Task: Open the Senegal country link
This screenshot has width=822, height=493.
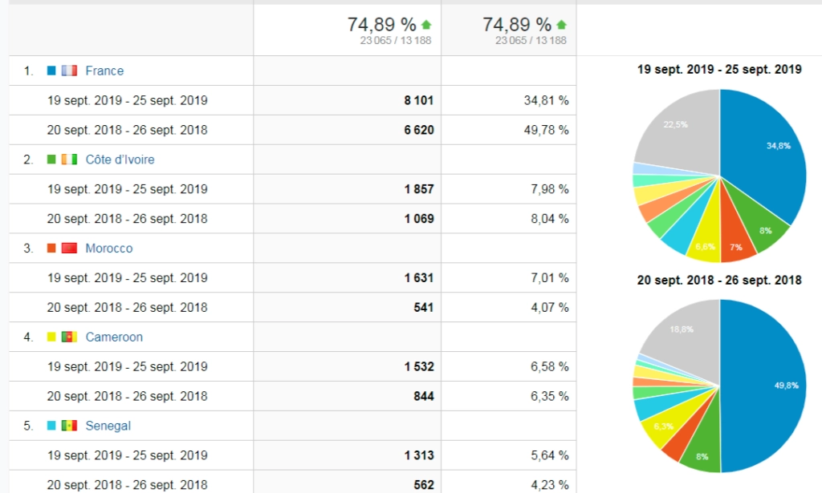Action: click(108, 426)
